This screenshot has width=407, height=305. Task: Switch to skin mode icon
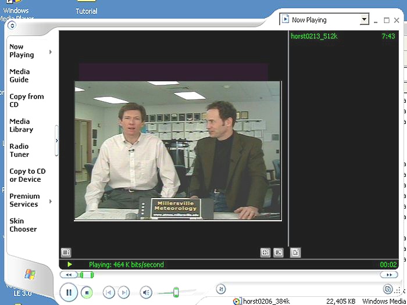coord(388,289)
